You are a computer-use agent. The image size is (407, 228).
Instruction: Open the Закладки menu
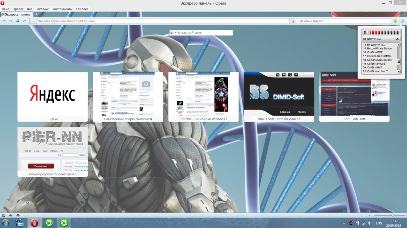tap(42, 9)
